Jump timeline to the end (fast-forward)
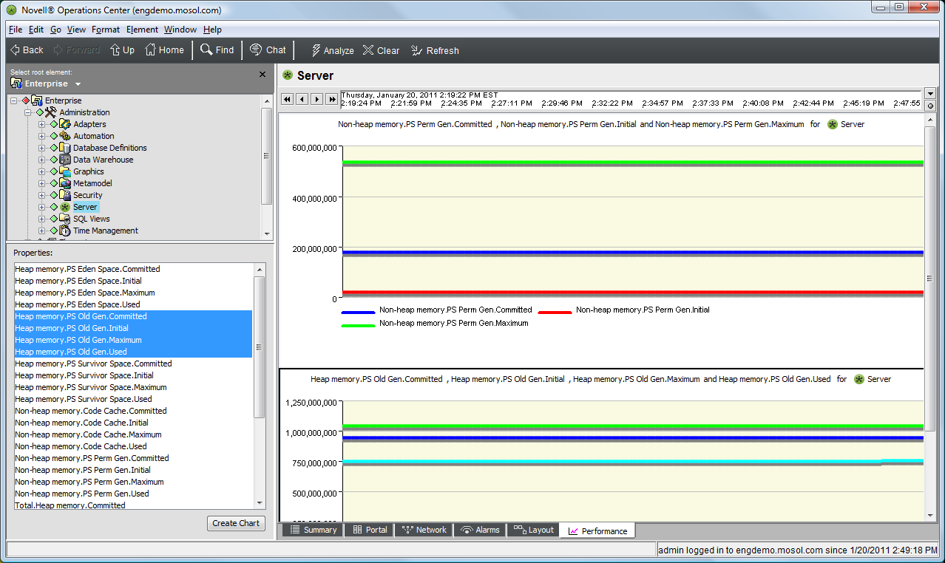This screenshot has width=945, height=563. tap(331, 99)
